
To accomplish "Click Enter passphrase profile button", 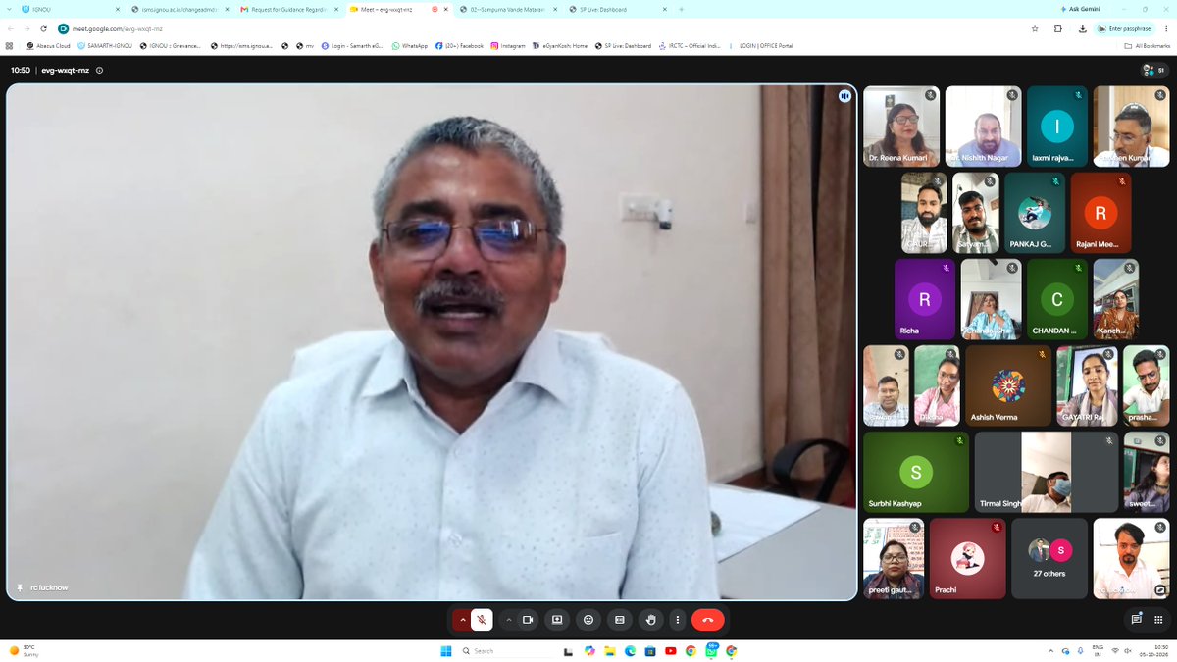I will coord(1126,28).
